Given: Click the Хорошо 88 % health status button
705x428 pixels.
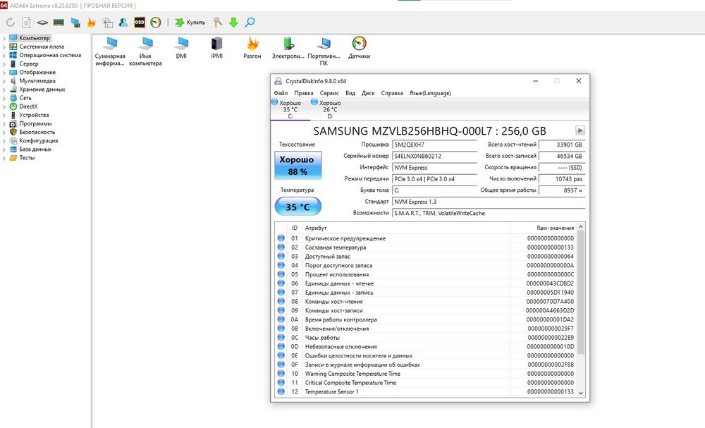Looking at the screenshot, I should (298, 166).
